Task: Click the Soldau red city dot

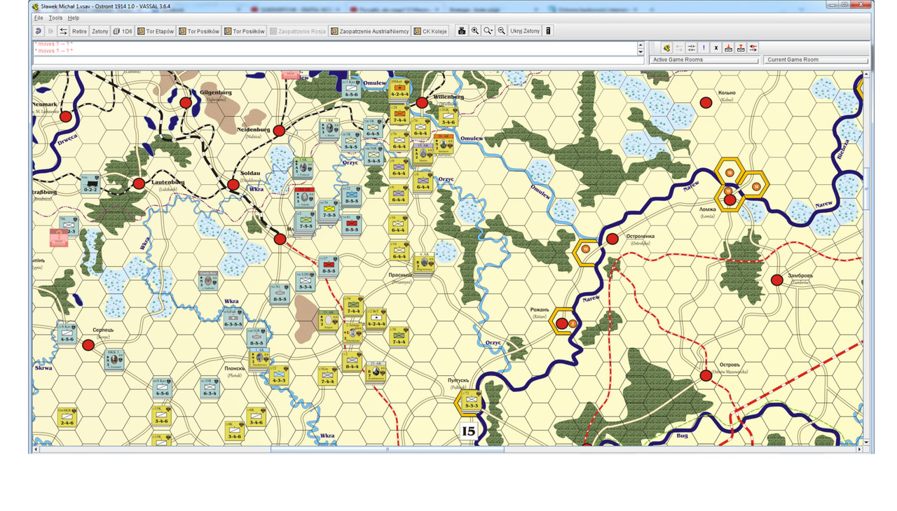Action: click(x=233, y=185)
